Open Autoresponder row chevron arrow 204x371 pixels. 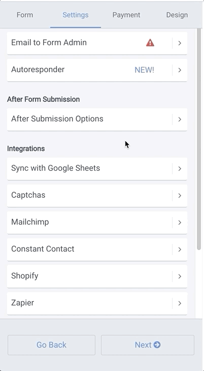click(x=180, y=70)
